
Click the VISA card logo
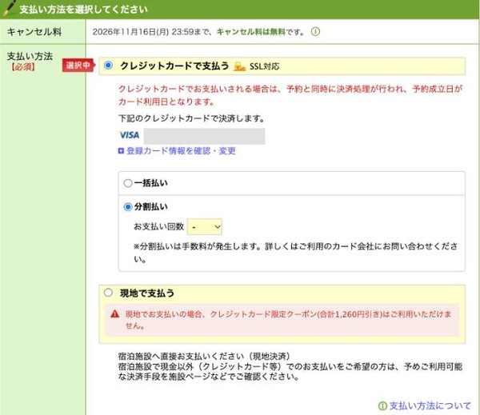tap(129, 135)
